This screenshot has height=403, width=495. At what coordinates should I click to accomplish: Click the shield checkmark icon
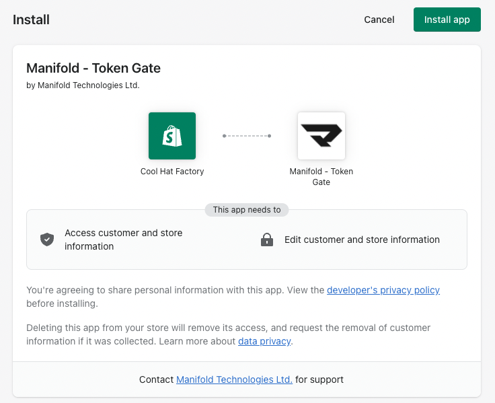pyautogui.click(x=47, y=240)
